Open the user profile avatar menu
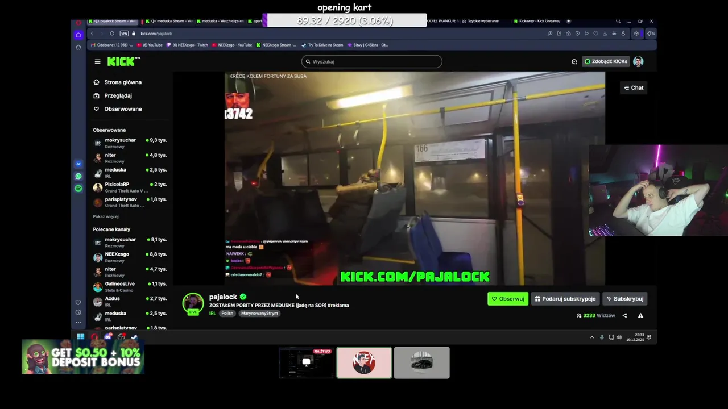This screenshot has height=409, width=728. (x=638, y=61)
